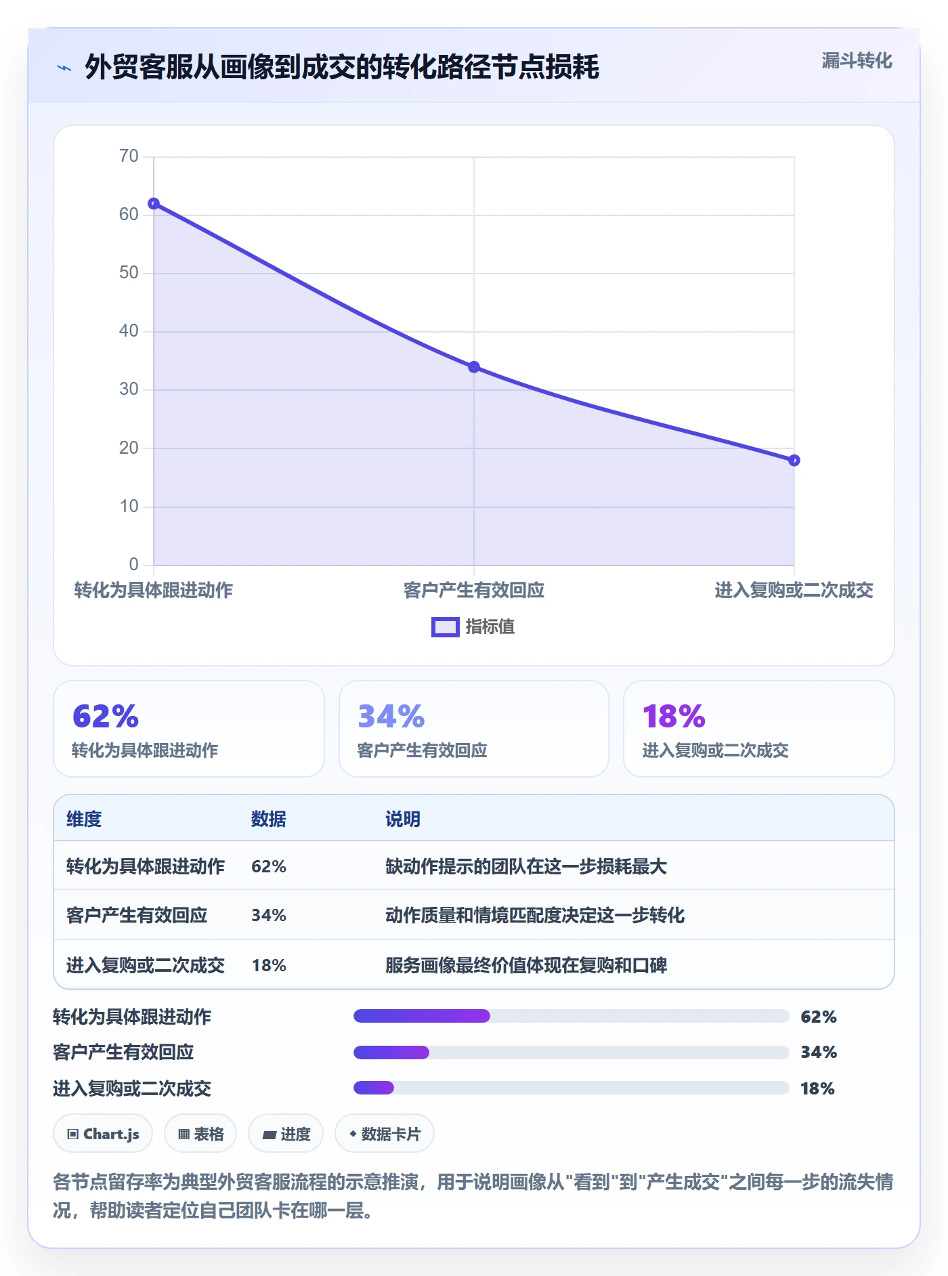948x1276 pixels.
Task: Click the footnote beginning 各节点留存率
Action: coord(473,1196)
